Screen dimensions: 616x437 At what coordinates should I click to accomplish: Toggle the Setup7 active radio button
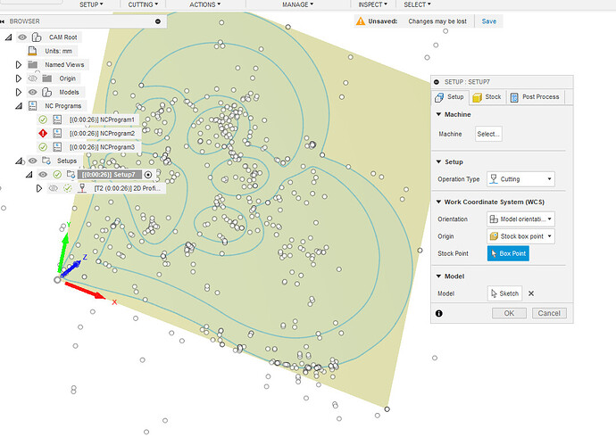click(148, 175)
